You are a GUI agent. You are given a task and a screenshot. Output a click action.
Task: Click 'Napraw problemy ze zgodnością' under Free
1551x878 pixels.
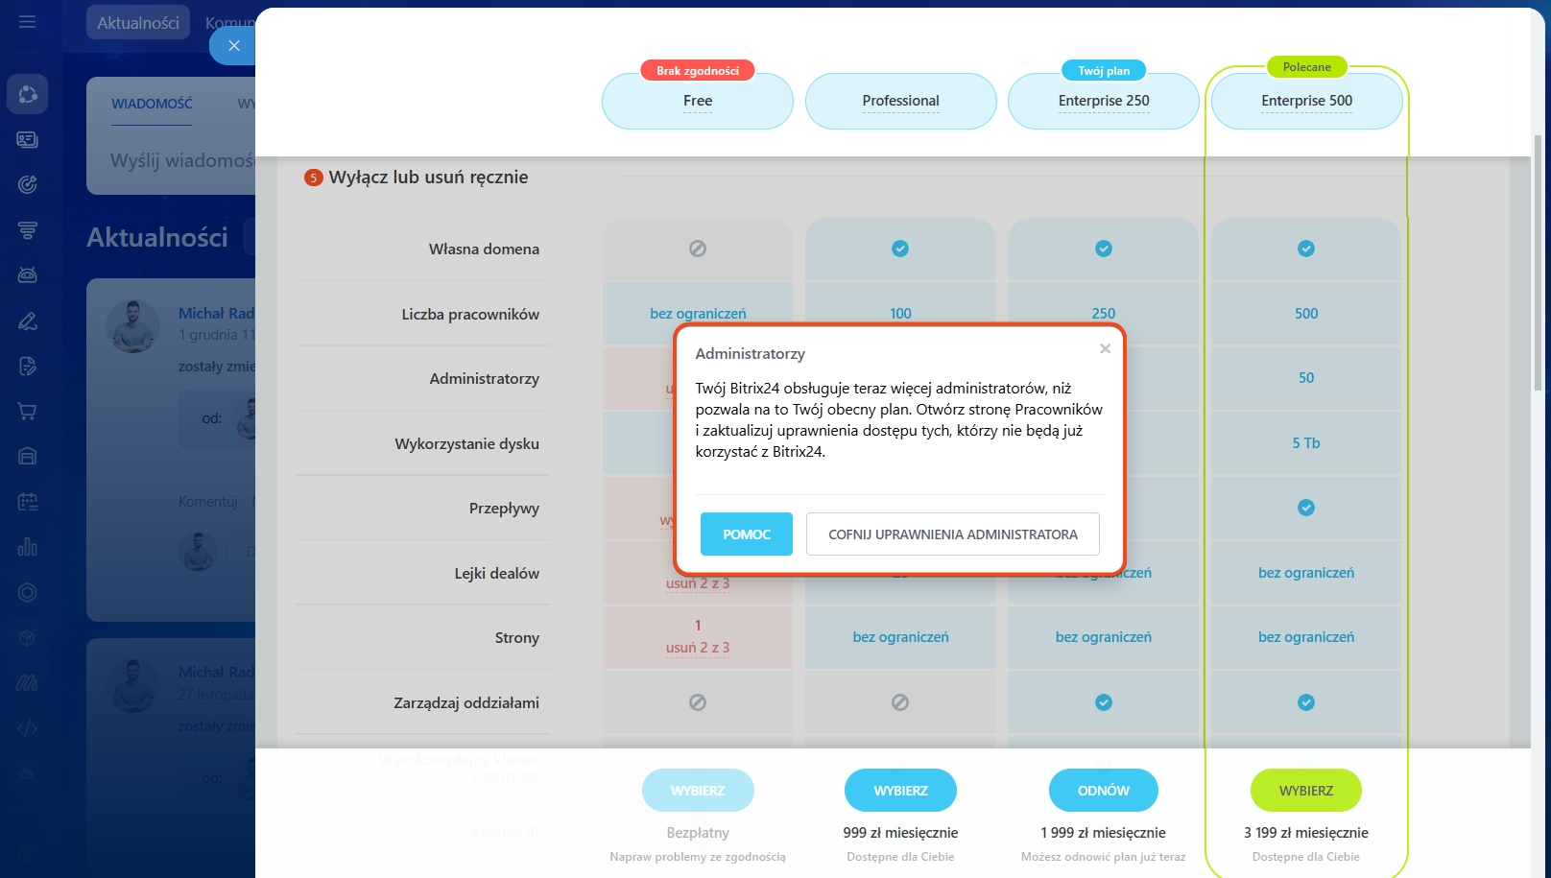tap(698, 857)
